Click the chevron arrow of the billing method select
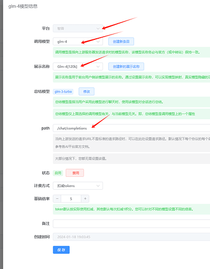The width and height of the screenshot is (210, 269). click(x=98, y=185)
